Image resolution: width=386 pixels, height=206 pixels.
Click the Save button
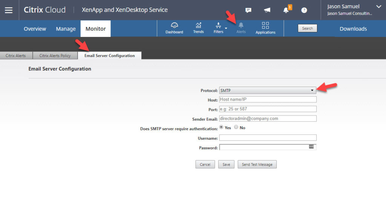[226, 165]
